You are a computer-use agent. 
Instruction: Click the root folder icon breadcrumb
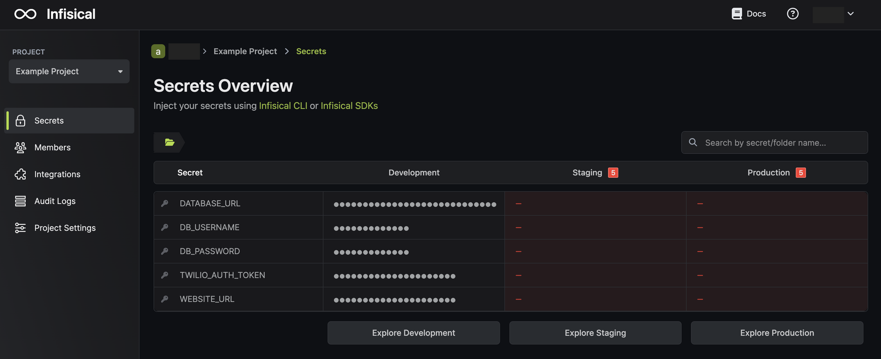[x=170, y=142]
